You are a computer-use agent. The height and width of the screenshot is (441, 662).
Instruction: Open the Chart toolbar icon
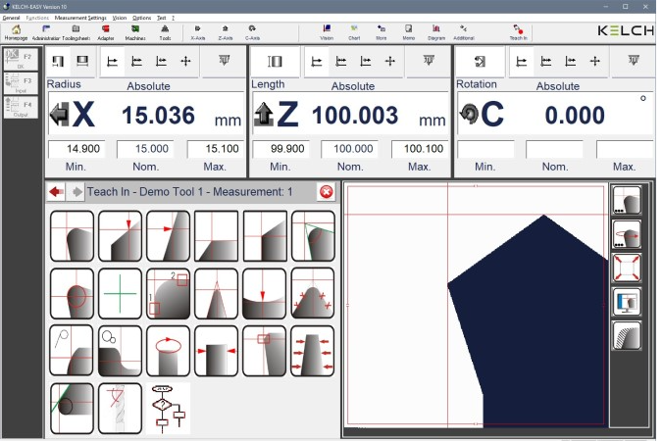(354, 32)
